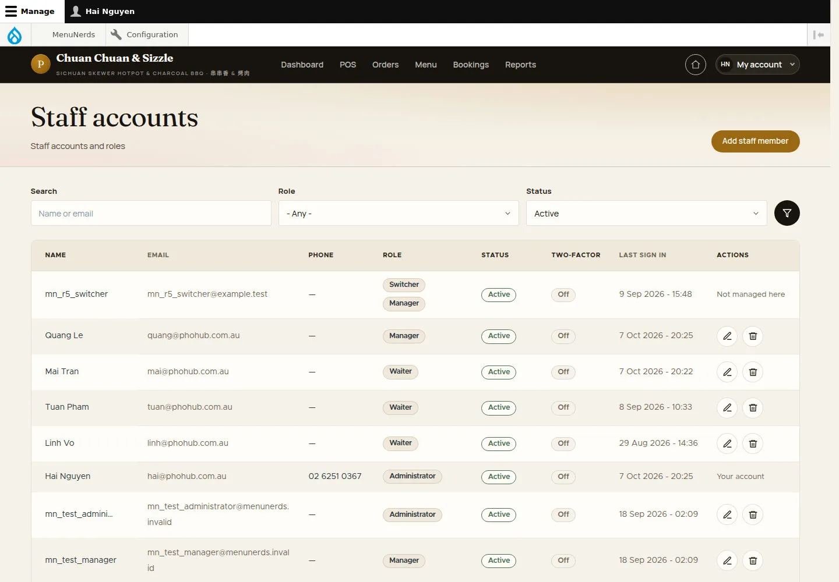Click the Name column header

[x=55, y=255]
